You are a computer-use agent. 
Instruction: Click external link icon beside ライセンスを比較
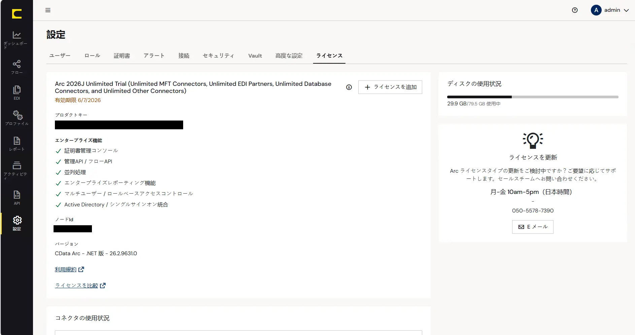pos(103,286)
